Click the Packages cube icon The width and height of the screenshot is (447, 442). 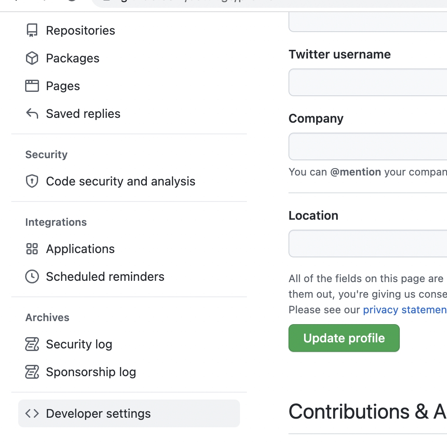(32, 58)
